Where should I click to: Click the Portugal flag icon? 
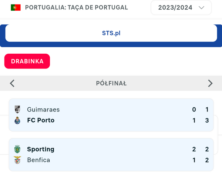(16, 7)
